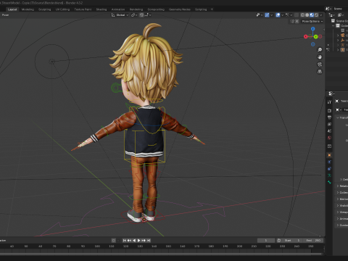Open the Object properties tab (orange square)
This screenshot has height=261, width=348.
pyautogui.click(x=329, y=155)
